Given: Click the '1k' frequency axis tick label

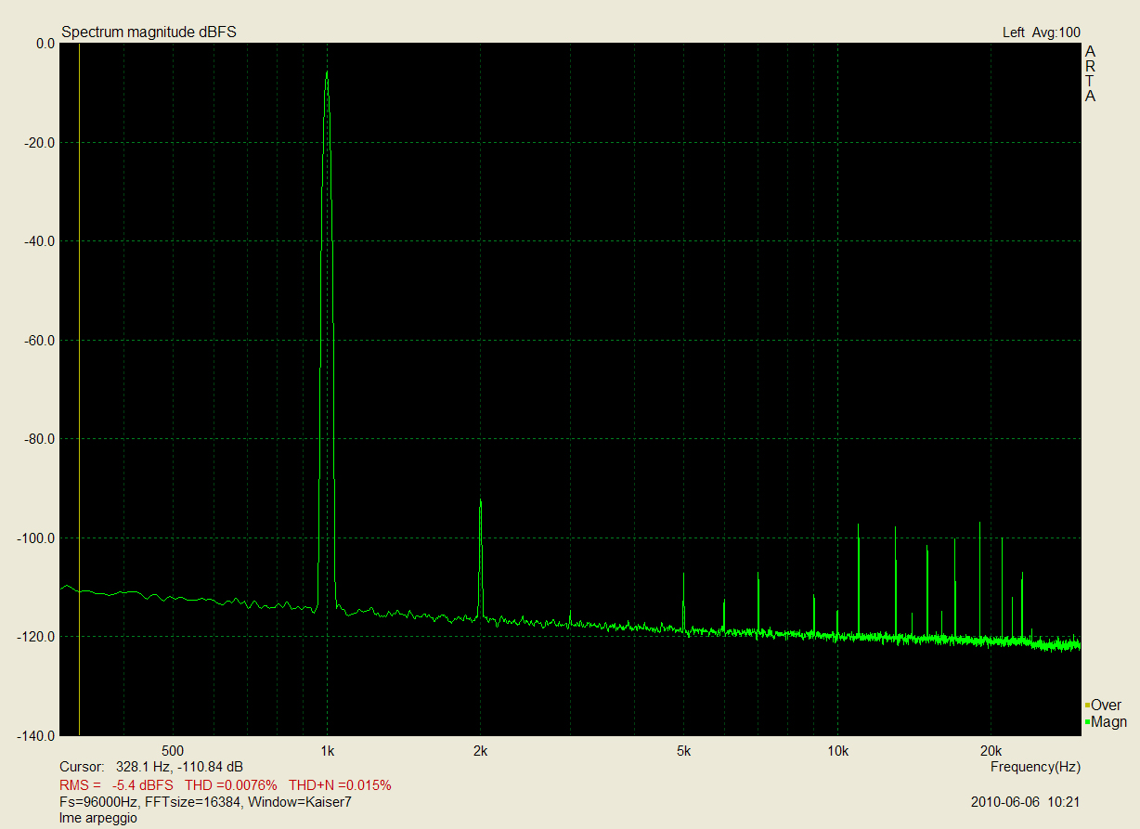Looking at the screenshot, I should [327, 750].
